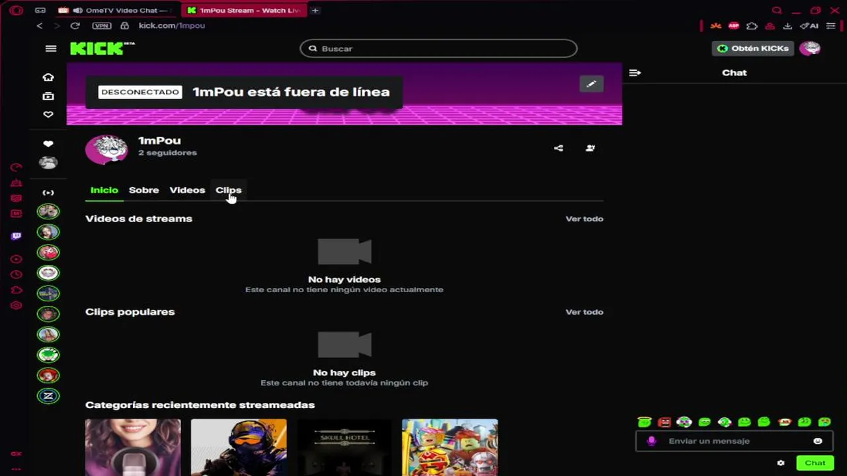Open Opera GX Corner gamepad icon

[x=40, y=11]
